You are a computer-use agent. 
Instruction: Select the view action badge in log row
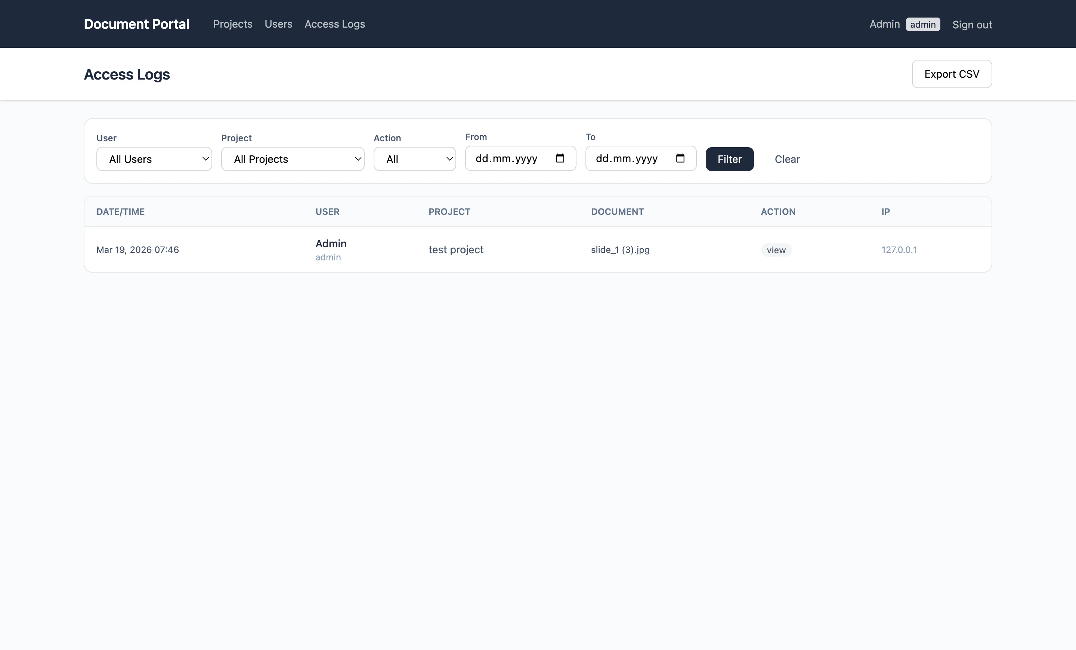point(776,250)
